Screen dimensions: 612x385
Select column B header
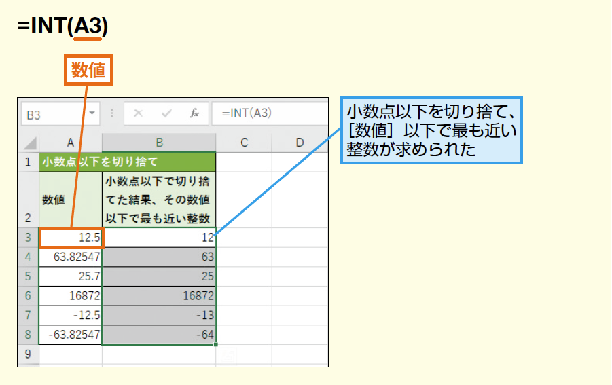pyautogui.click(x=159, y=142)
